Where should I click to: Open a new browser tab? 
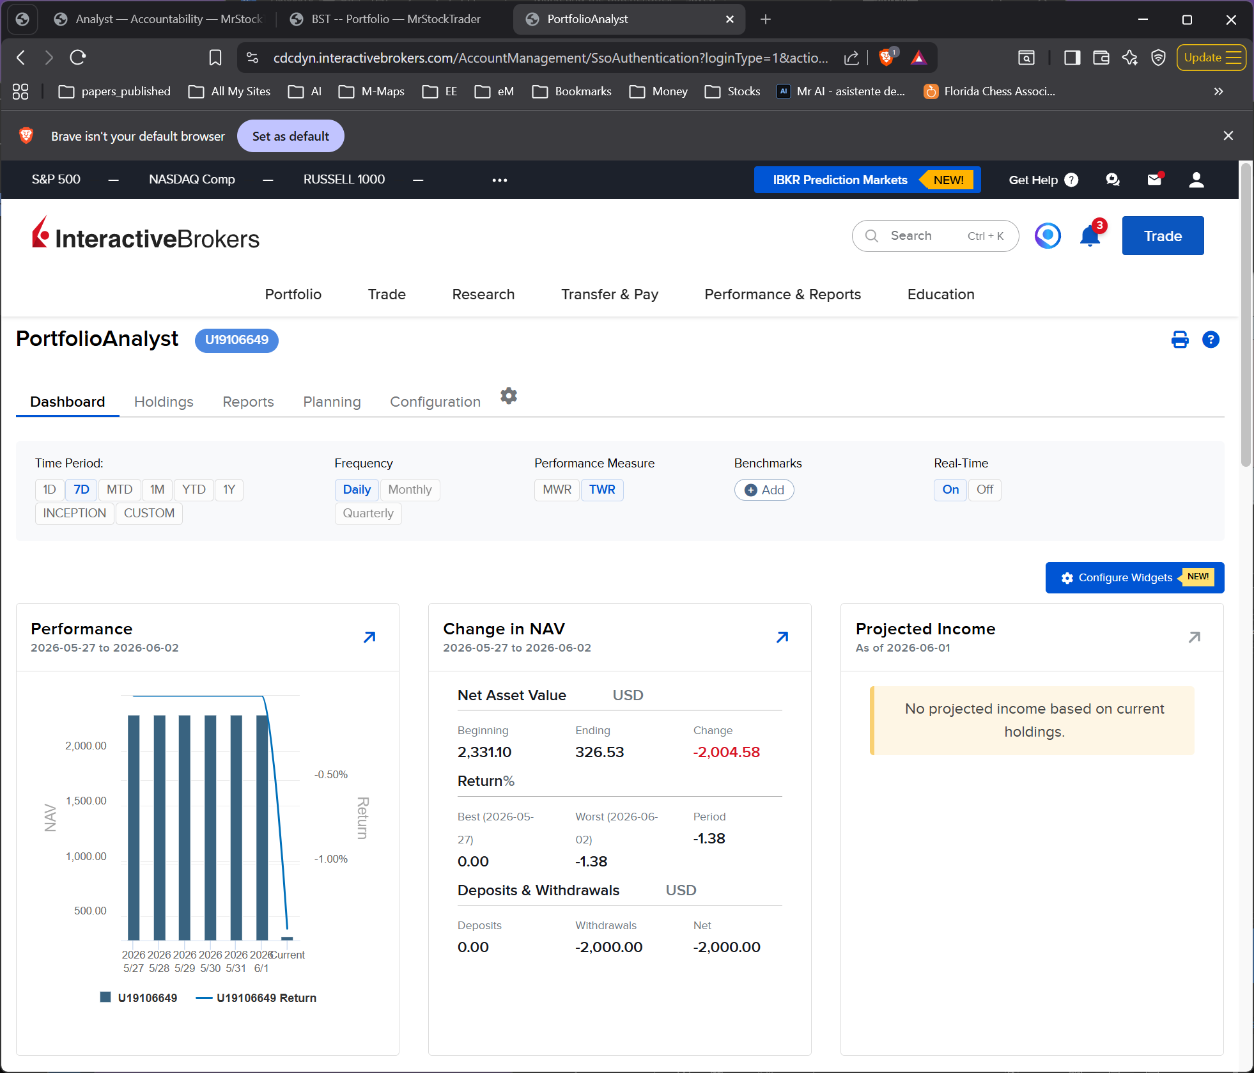[x=766, y=19]
